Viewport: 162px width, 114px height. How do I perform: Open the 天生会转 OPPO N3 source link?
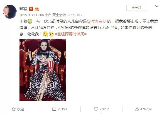point(67,15)
